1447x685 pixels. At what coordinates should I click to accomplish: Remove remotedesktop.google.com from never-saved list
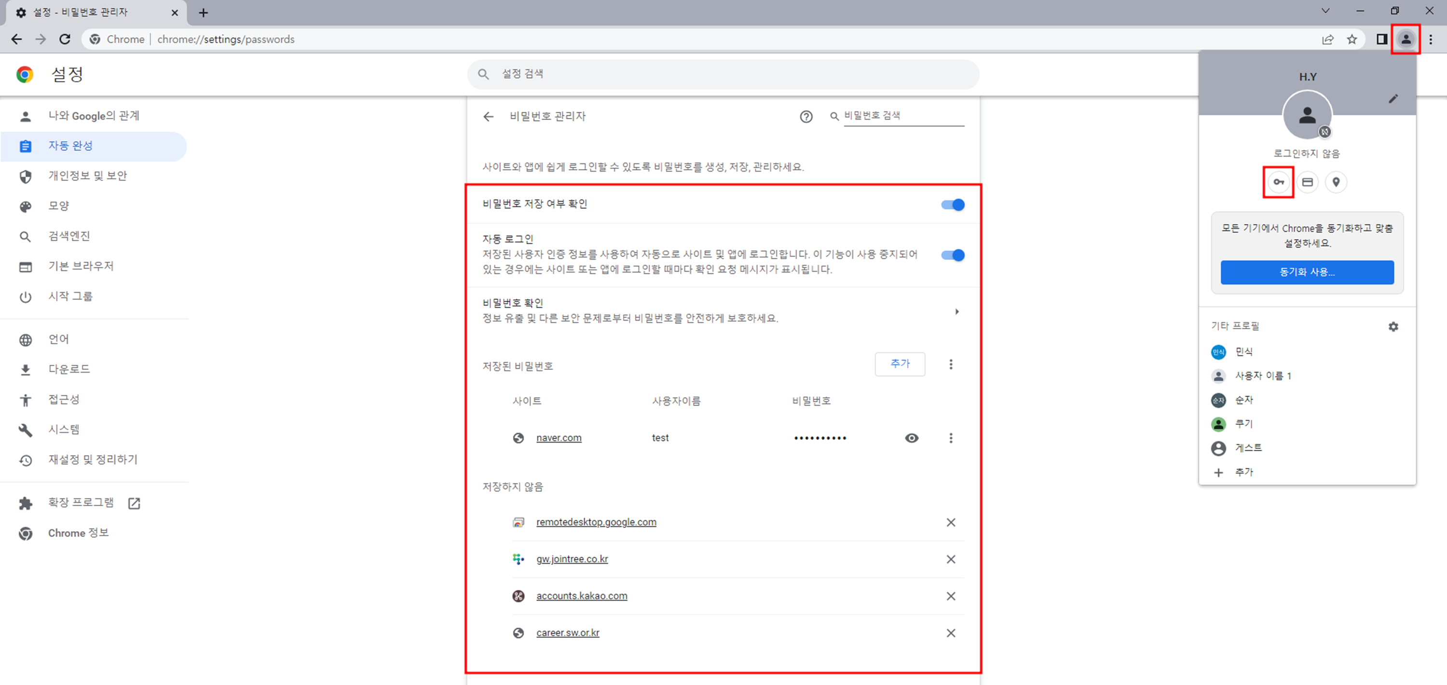950,522
